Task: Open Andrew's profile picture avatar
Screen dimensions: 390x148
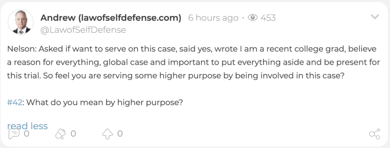Action: [x=21, y=22]
